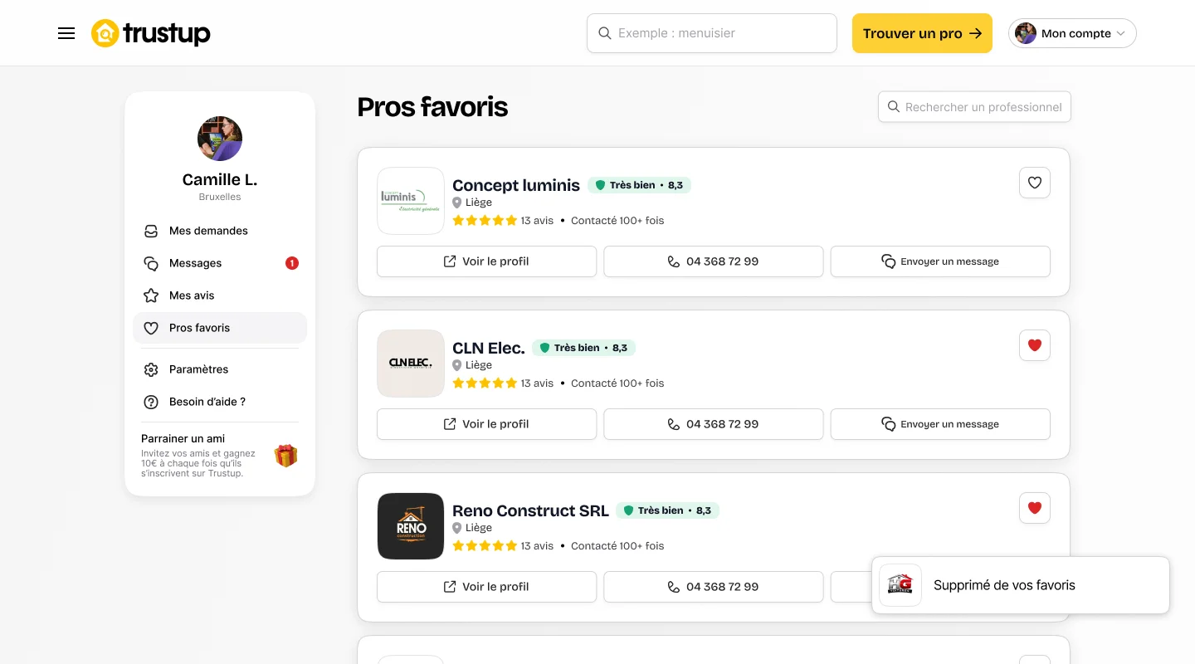1195x664 pixels.
Task: View Reno Construct SRL profile
Action: 487,587
